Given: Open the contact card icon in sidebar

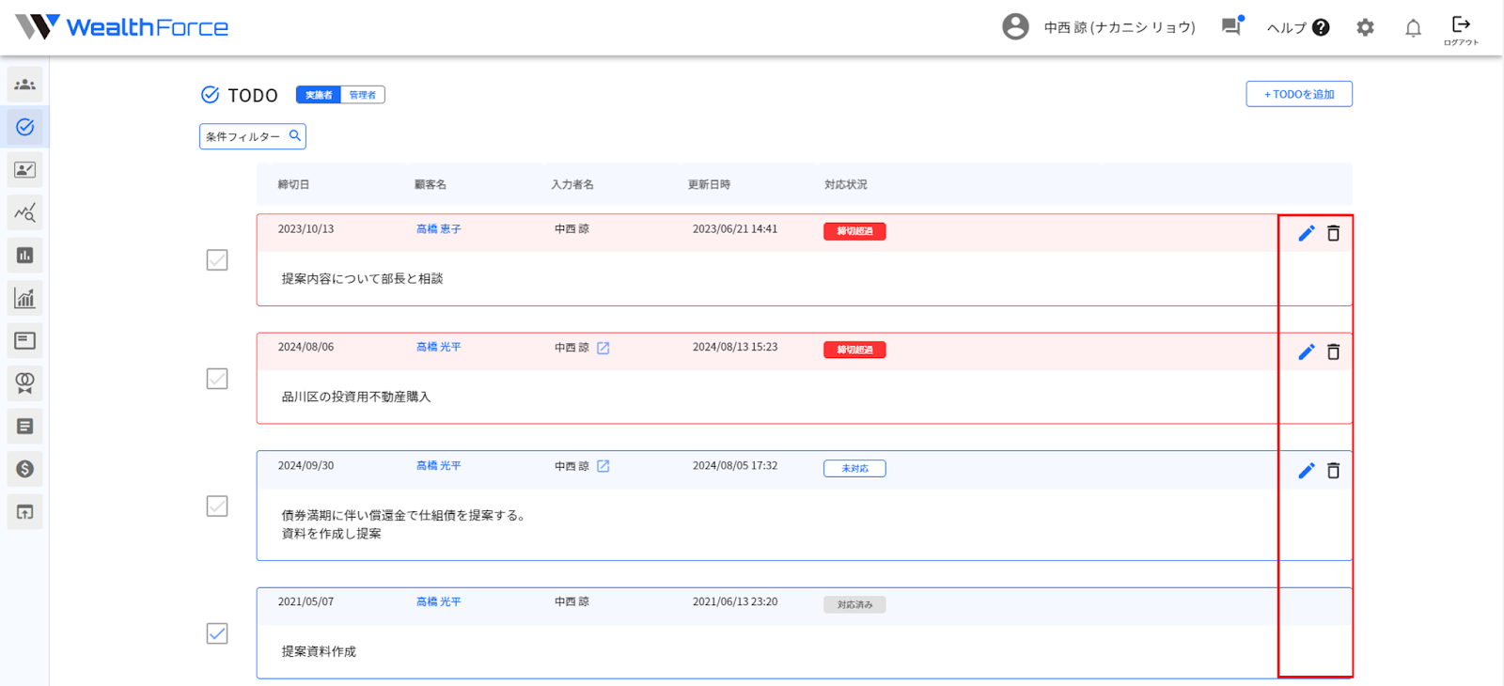Looking at the screenshot, I should tap(25, 170).
